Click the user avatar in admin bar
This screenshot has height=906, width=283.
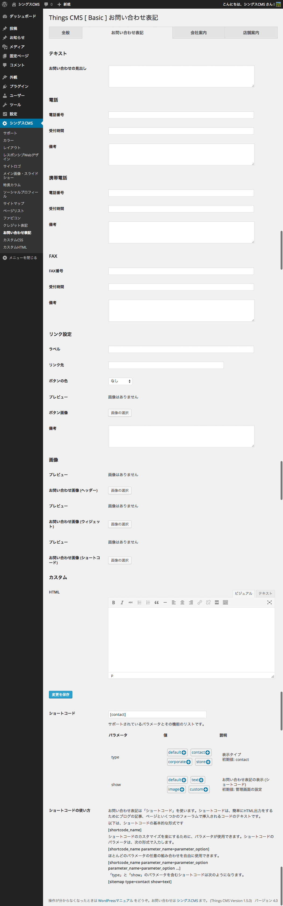pyautogui.click(x=278, y=4)
